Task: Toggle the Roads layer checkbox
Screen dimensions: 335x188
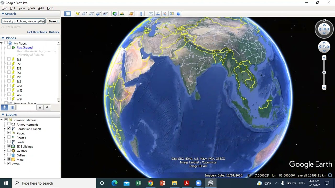Action: (x=9, y=142)
